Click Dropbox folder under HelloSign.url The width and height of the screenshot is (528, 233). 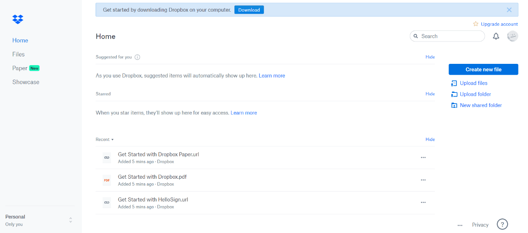[165, 207]
